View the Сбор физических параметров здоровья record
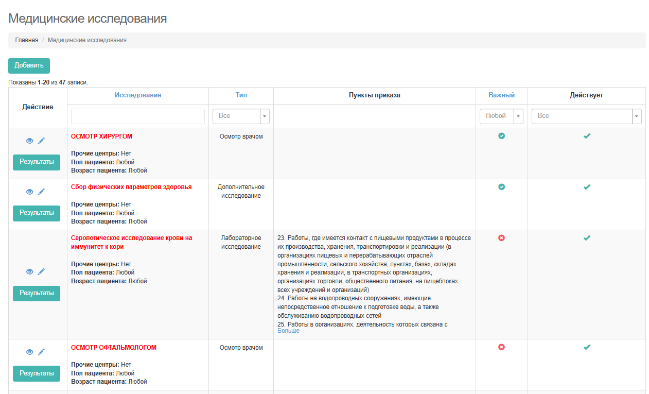 (x=30, y=192)
